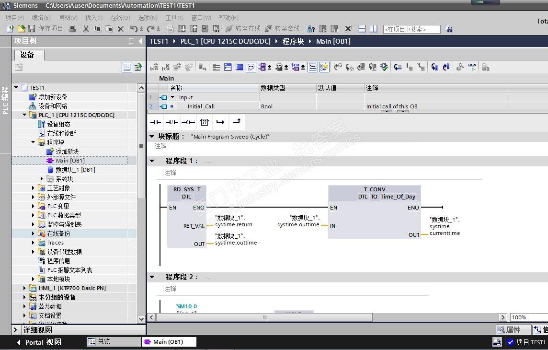Click the zoom level 100% dropdown
The height and width of the screenshot is (350, 548).
(528, 317)
